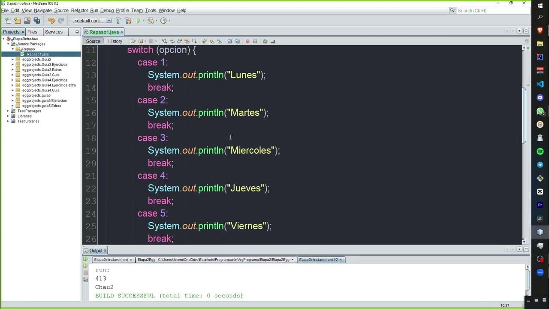
Task: Click the Shift Line Right icon
Action: pyautogui.click(x=237, y=41)
